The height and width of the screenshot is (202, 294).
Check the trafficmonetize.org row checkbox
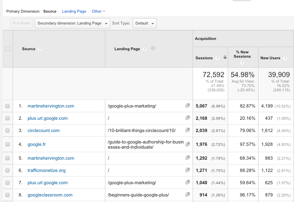7,170
